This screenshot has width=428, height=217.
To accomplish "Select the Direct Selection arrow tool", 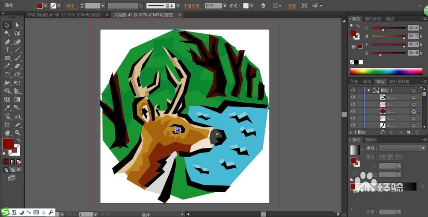I will click(18, 25).
